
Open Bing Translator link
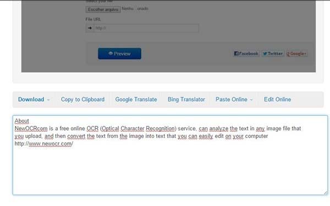pyautogui.click(x=186, y=99)
